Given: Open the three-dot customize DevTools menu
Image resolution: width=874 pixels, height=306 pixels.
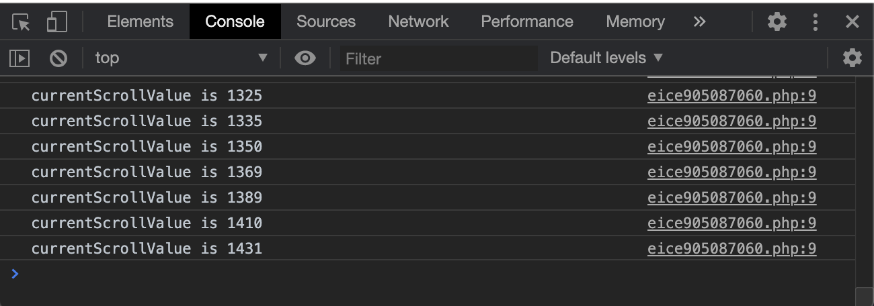Looking at the screenshot, I should tap(815, 22).
